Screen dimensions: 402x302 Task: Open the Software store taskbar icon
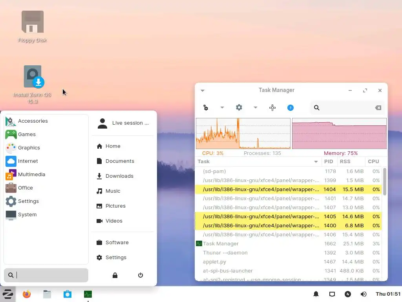pos(68,294)
